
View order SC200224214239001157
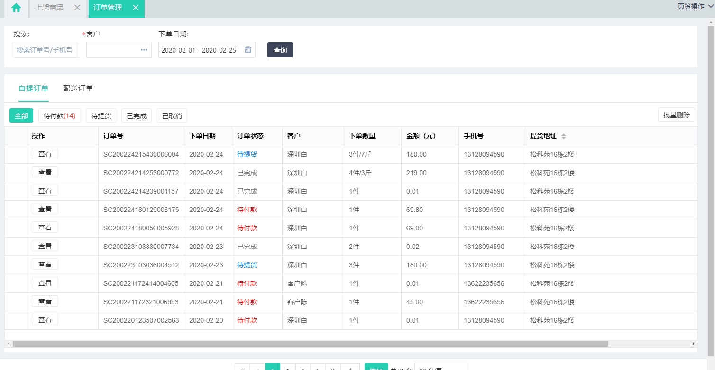[45, 190]
